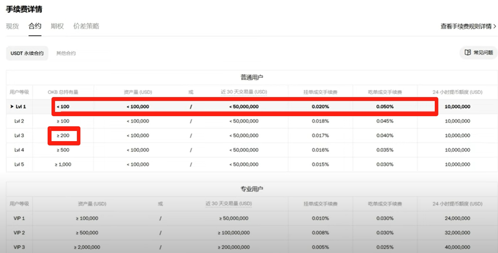498x253 pixels.
Task: Open the 查看手续费规则详情 link
Action: (x=466, y=27)
